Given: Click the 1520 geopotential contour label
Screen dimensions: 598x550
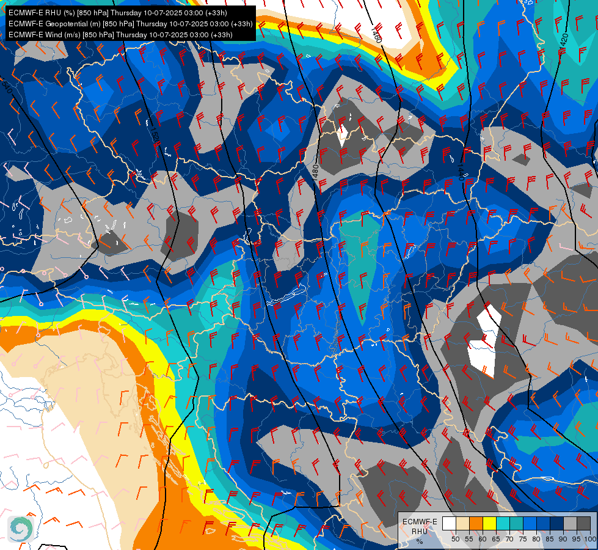Looking at the screenshot, I should tap(154, 136).
